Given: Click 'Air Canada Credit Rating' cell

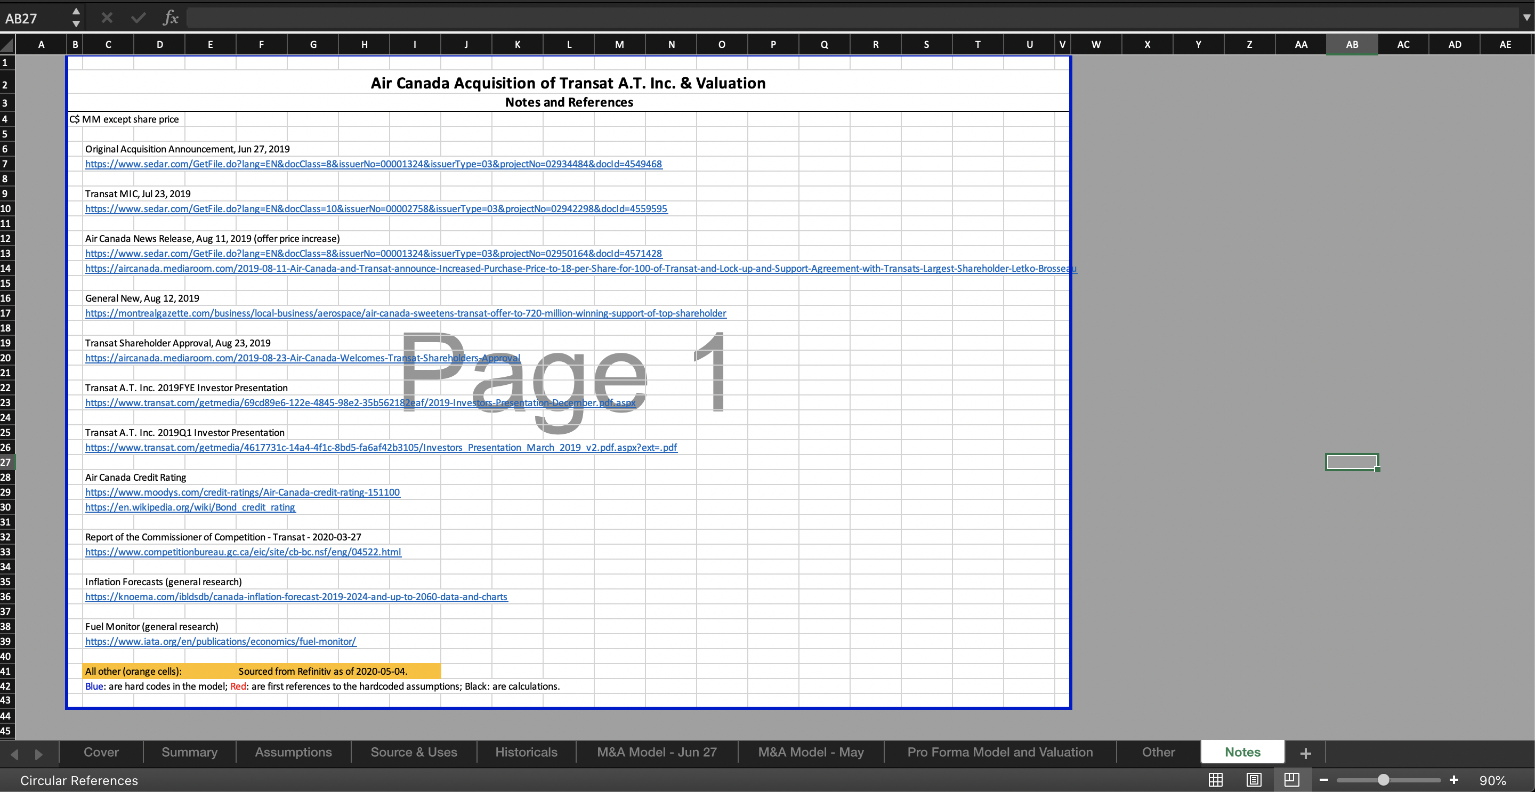Looking at the screenshot, I should pyautogui.click(x=135, y=478).
